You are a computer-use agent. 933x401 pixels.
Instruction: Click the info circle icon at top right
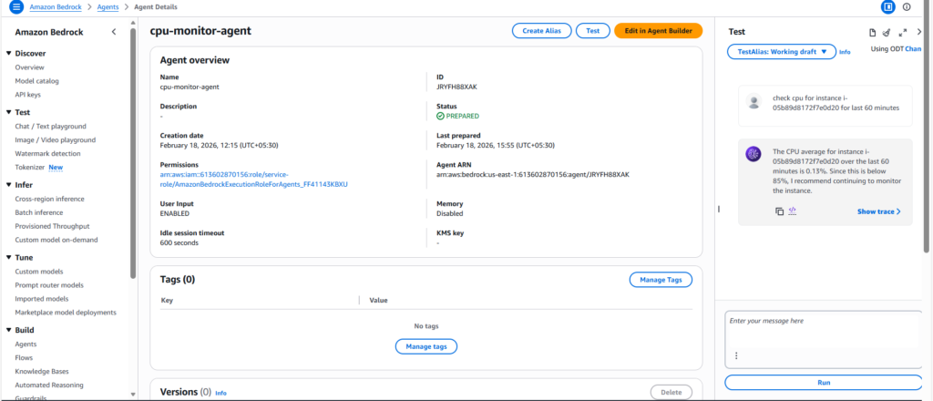click(x=907, y=7)
